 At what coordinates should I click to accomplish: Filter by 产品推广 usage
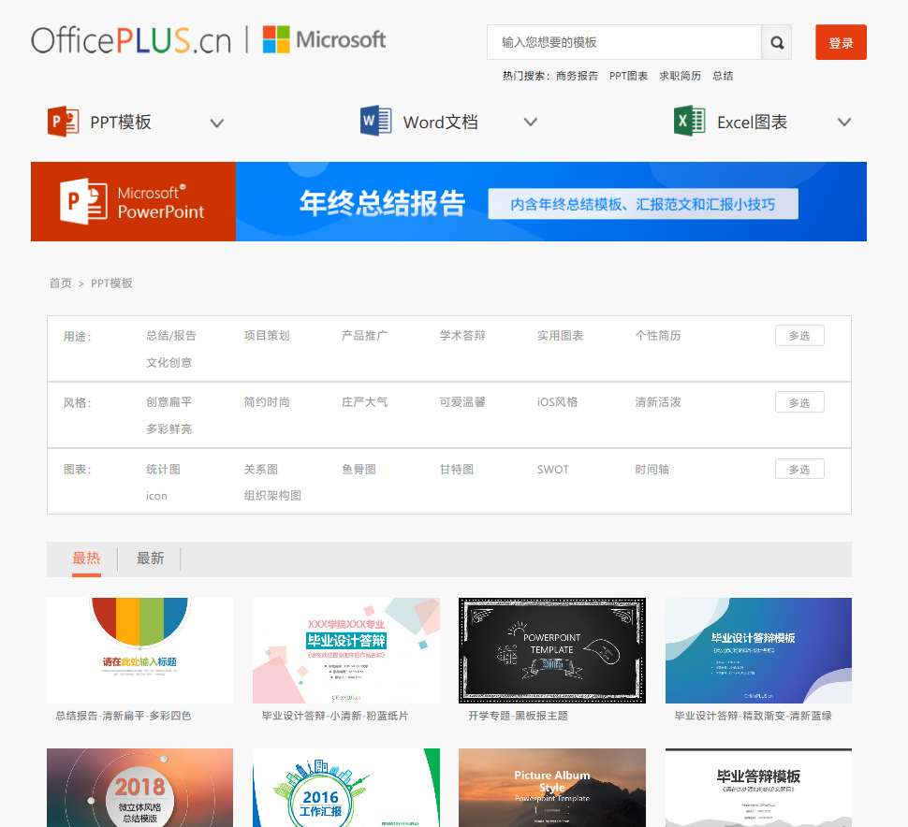coord(364,336)
